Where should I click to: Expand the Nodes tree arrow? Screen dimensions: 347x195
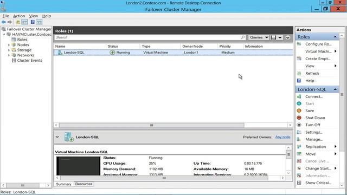(x=9, y=45)
